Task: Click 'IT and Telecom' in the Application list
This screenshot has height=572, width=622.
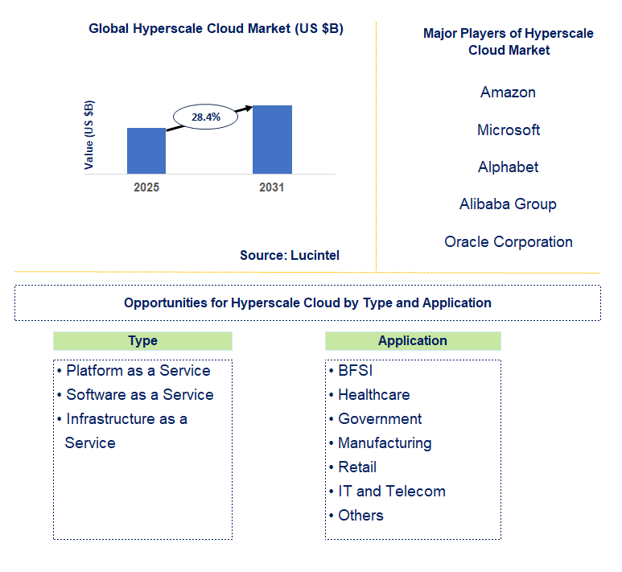Action: pyautogui.click(x=388, y=491)
